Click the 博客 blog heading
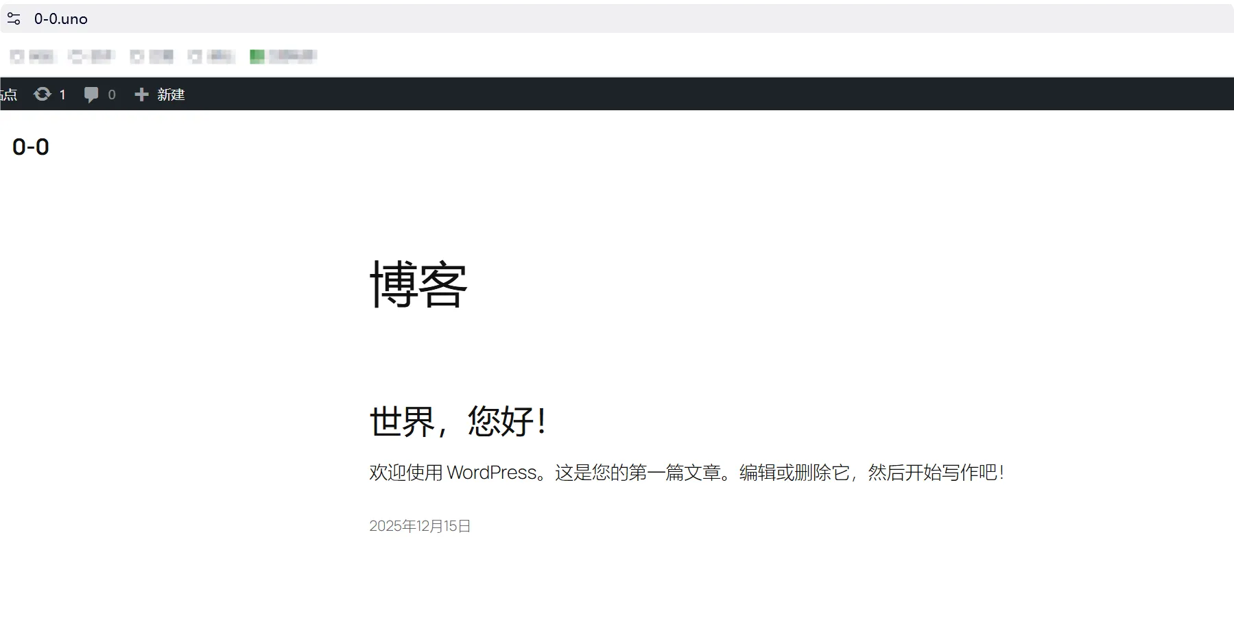This screenshot has height=637, width=1234. tap(418, 286)
